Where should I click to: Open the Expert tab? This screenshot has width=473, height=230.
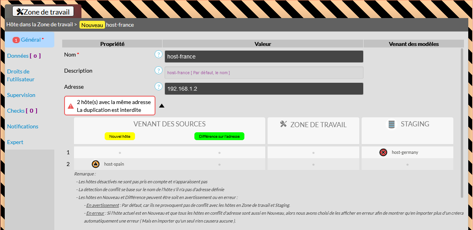(x=15, y=142)
